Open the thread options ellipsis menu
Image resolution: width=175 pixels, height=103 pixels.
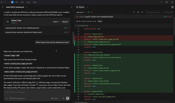(x=26, y=7)
